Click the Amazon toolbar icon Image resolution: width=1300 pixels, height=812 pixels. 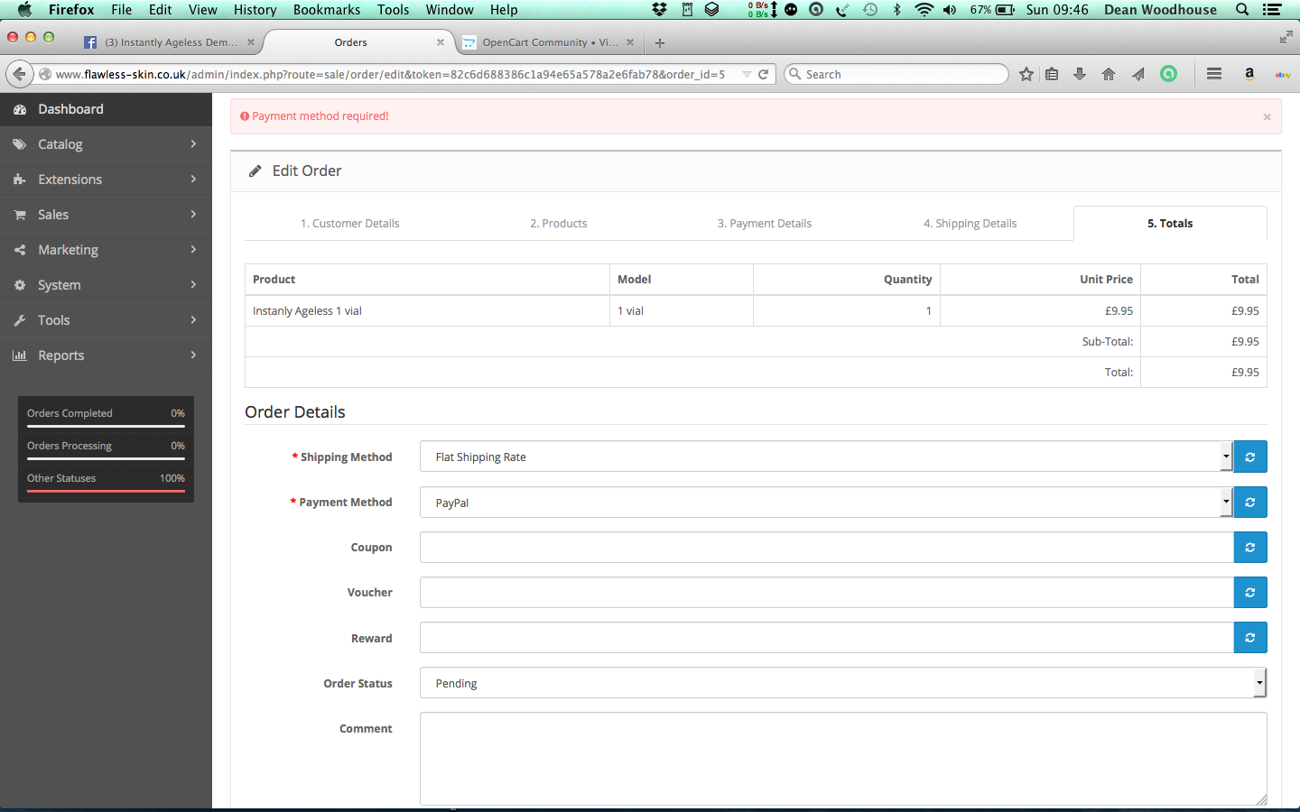pyautogui.click(x=1249, y=74)
